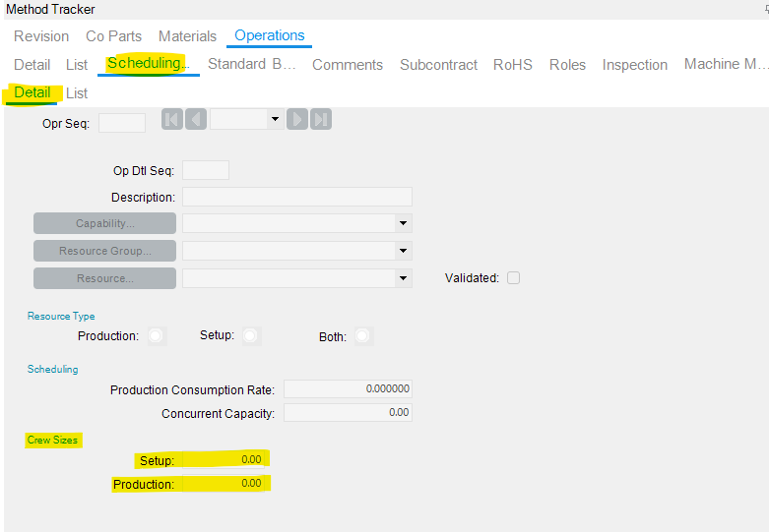Go to the previous operation record
Viewport: 769px width, 532px height.
pyautogui.click(x=196, y=120)
